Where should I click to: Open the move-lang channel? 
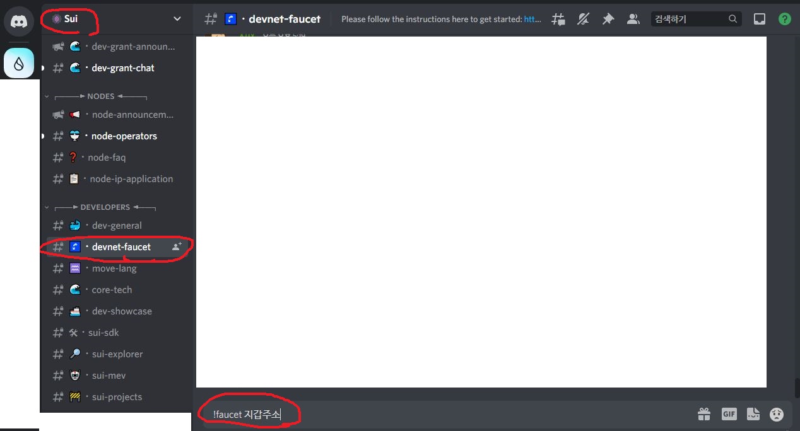click(x=117, y=268)
